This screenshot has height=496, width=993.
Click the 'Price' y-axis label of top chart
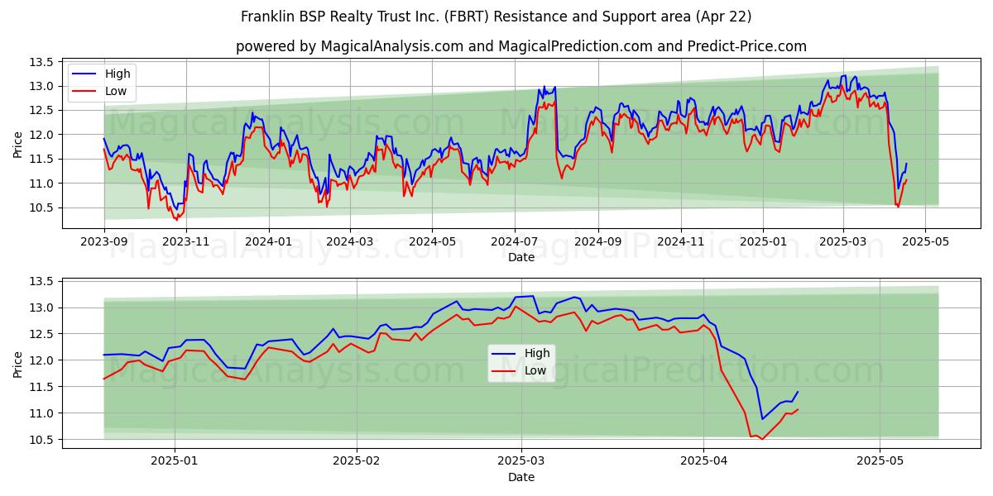pos(18,143)
